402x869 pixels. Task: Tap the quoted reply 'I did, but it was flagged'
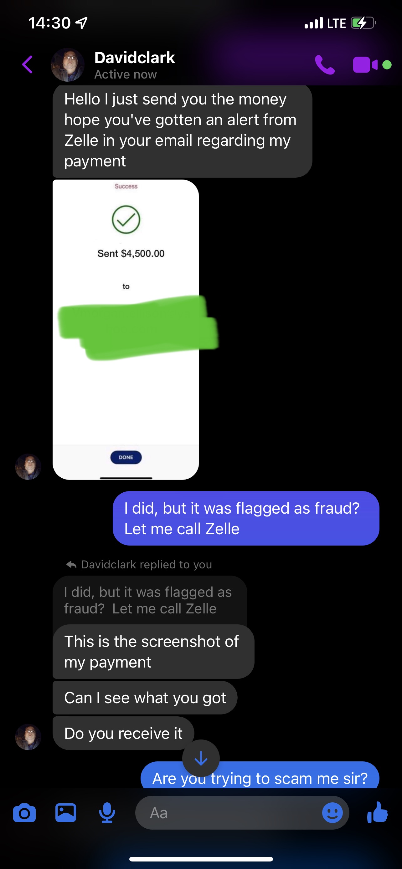[x=150, y=600]
